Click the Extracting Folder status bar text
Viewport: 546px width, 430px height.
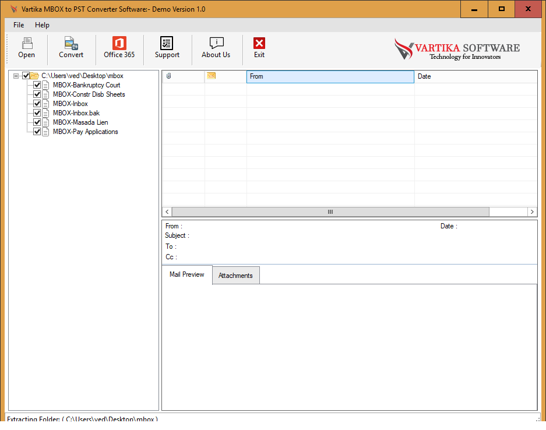[x=83, y=419]
